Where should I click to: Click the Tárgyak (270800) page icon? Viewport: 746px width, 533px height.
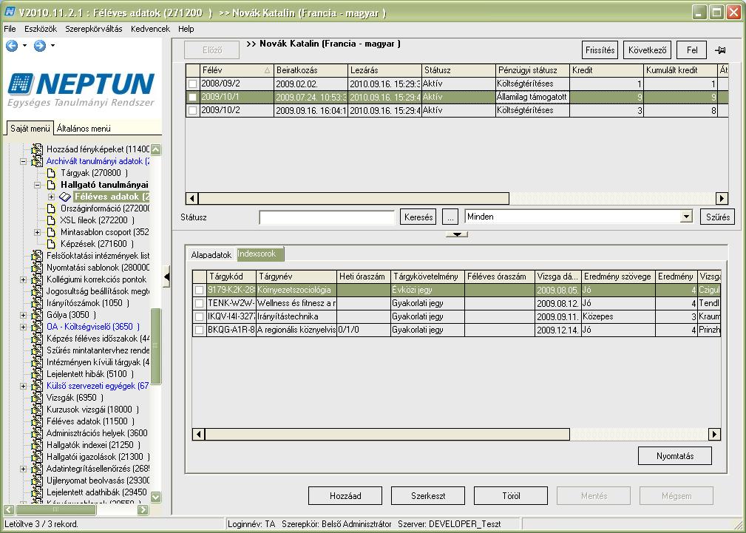click(x=51, y=173)
